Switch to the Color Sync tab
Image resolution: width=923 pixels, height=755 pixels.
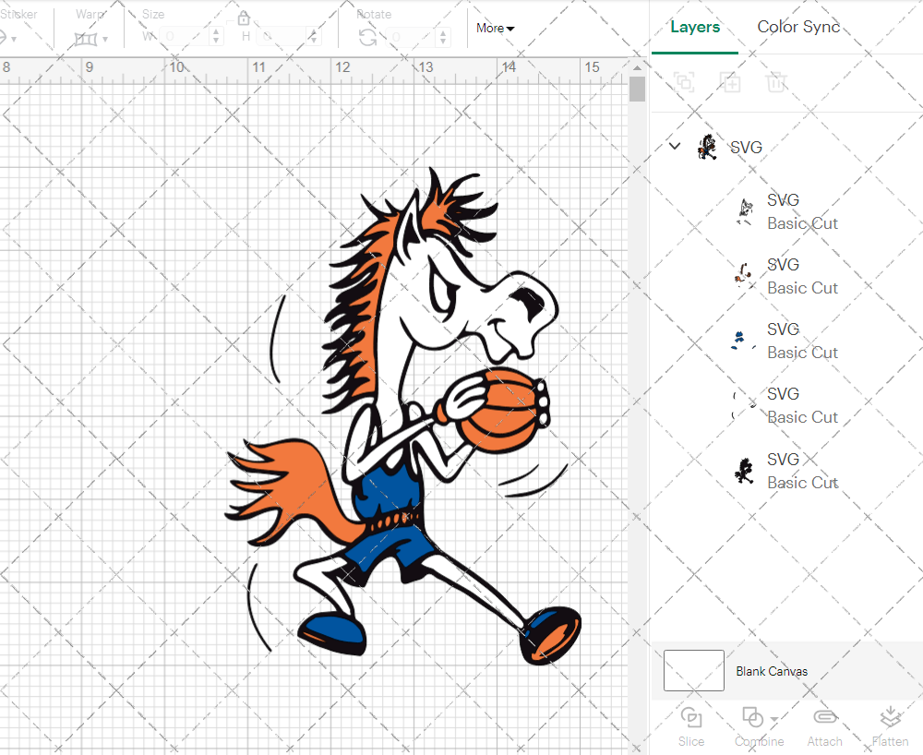coord(798,27)
